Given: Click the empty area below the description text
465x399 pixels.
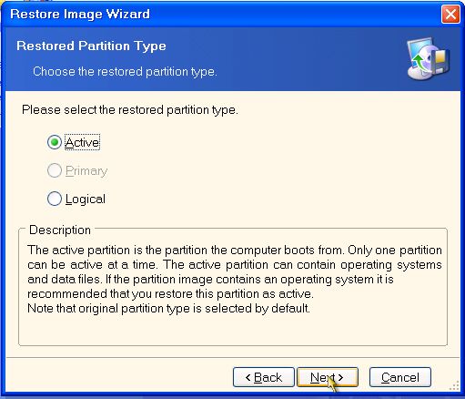Looking at the screenshot, I should pyautogui.click(x=233, y=330).
